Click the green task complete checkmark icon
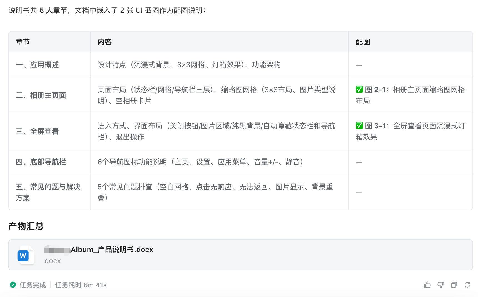 [x=13, y=285]
